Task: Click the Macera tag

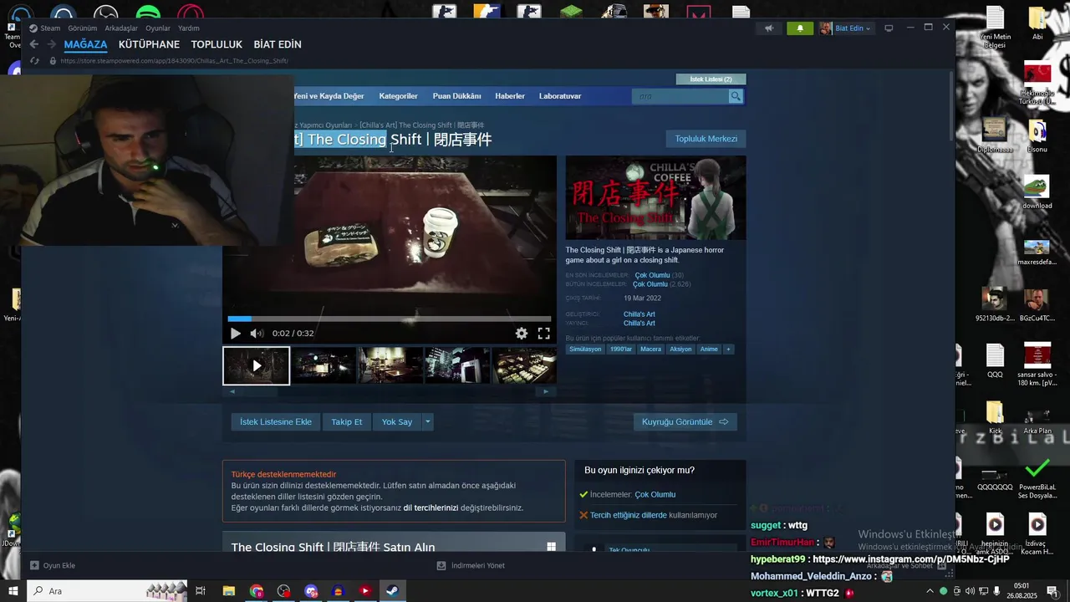Action: tap(650, 349)
